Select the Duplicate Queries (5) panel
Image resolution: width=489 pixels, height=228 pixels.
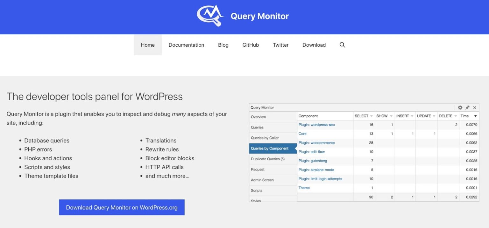coord(268,159)
